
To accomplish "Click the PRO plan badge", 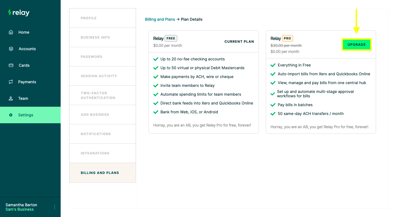I will point(288,38).
